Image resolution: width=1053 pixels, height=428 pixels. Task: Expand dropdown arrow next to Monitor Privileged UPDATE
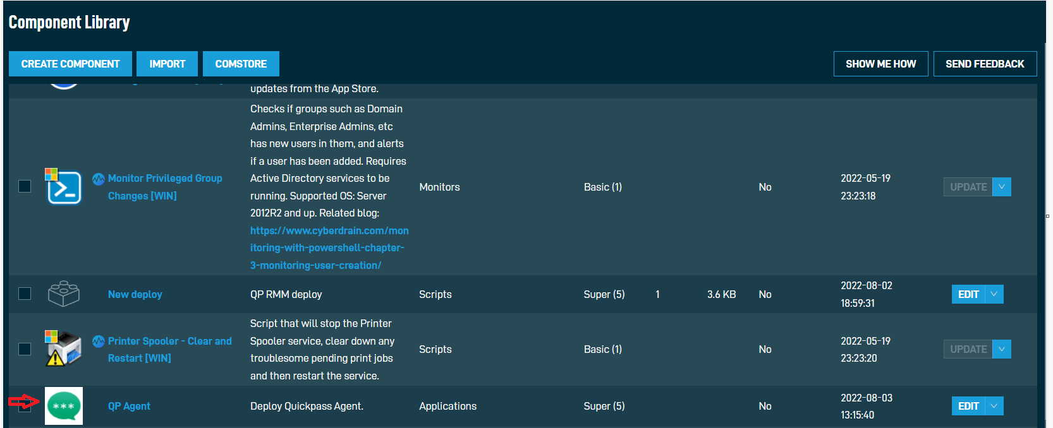coord(1002,187)
